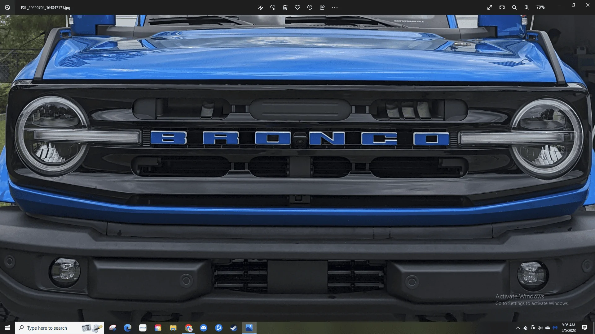Delete the photo with trash icon
The image size is (595, 334).
point(285,7)
